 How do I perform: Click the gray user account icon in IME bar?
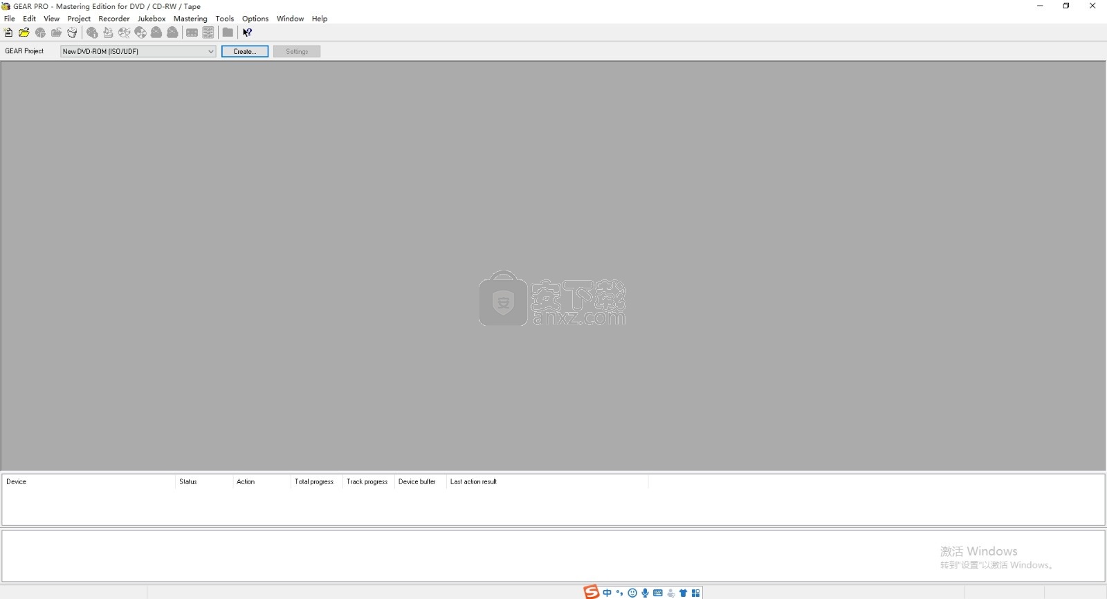coord(670,593)
